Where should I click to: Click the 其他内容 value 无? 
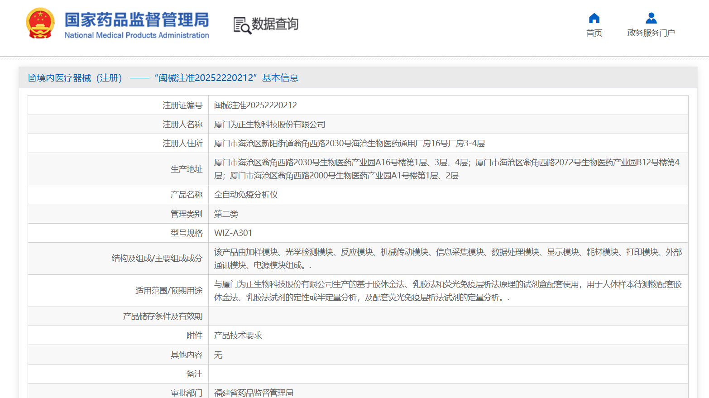pos(218,355)
